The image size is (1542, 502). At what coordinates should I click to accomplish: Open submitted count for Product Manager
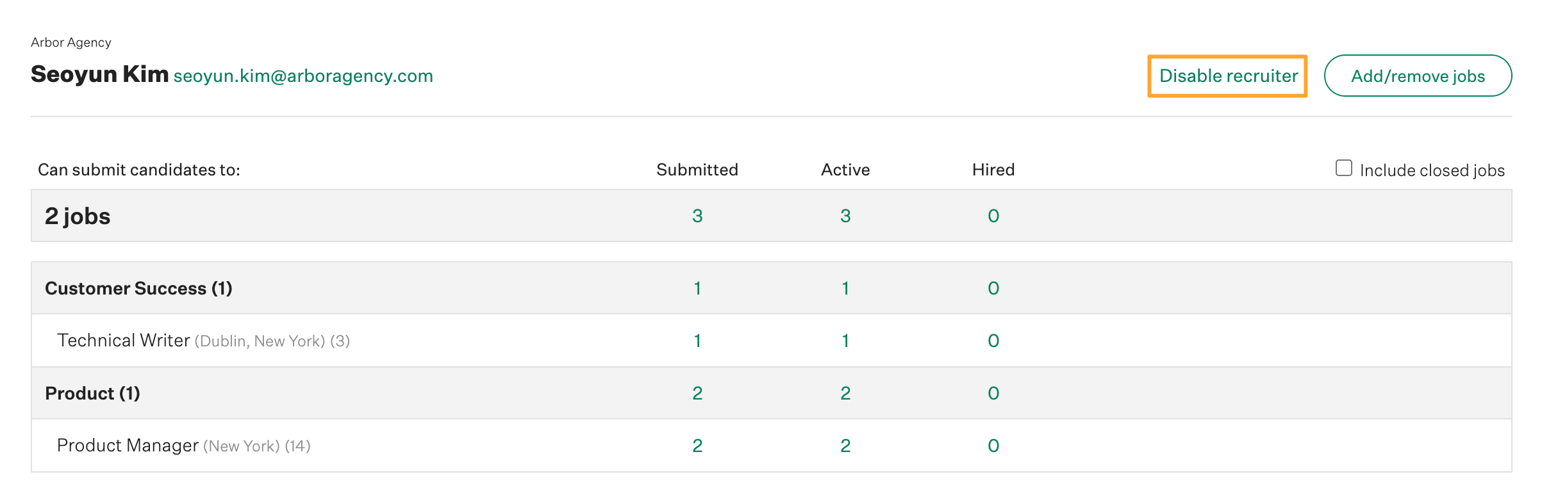tap(697, 446)
